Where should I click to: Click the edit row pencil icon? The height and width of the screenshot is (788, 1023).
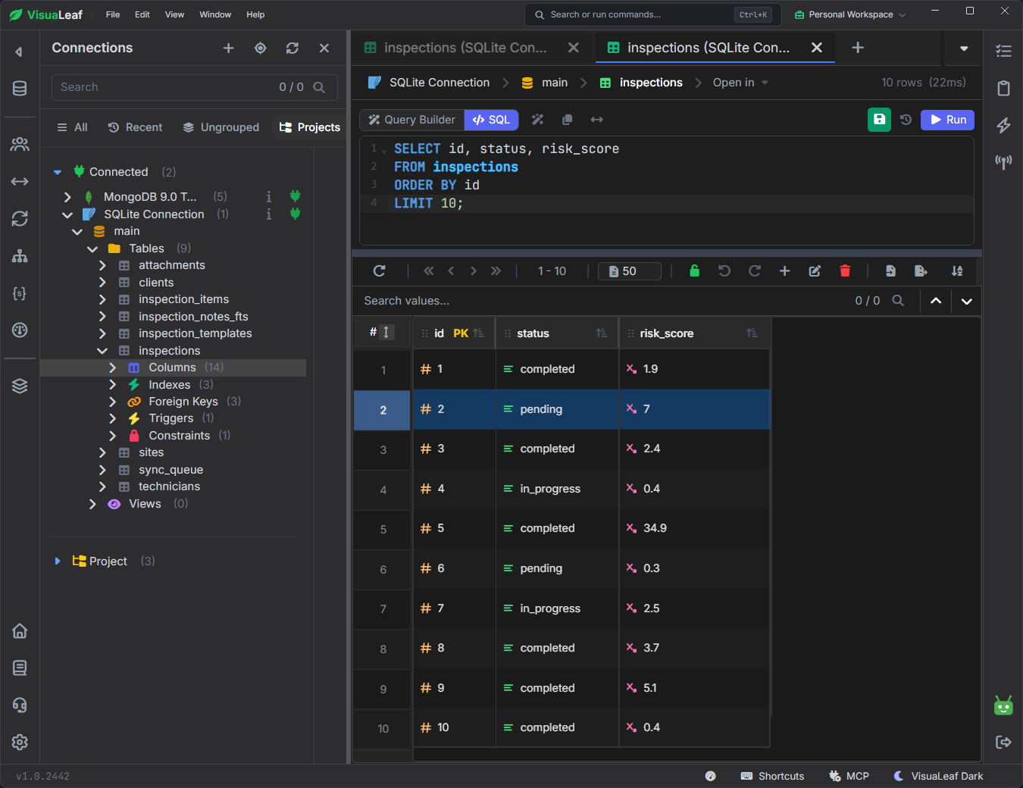pos(815,271)
